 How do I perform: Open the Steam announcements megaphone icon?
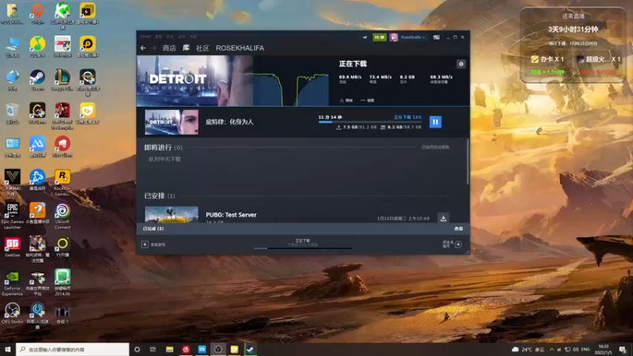365,37
